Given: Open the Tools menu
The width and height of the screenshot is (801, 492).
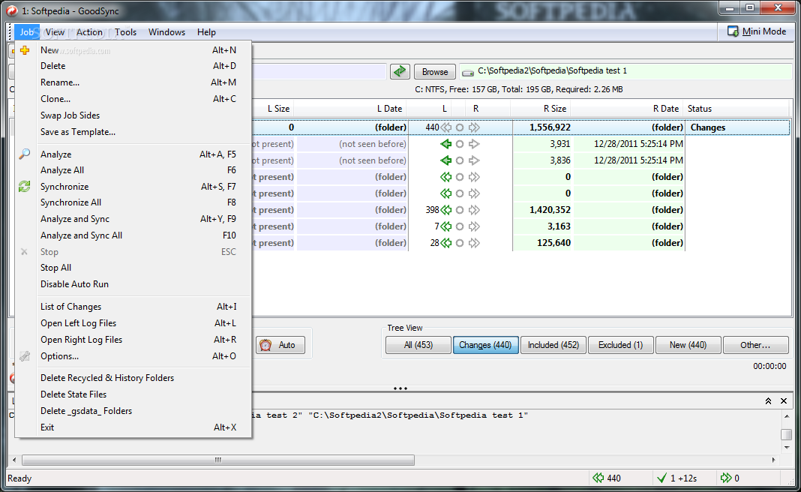Looking at the screenshot, I should pos(126,32).
